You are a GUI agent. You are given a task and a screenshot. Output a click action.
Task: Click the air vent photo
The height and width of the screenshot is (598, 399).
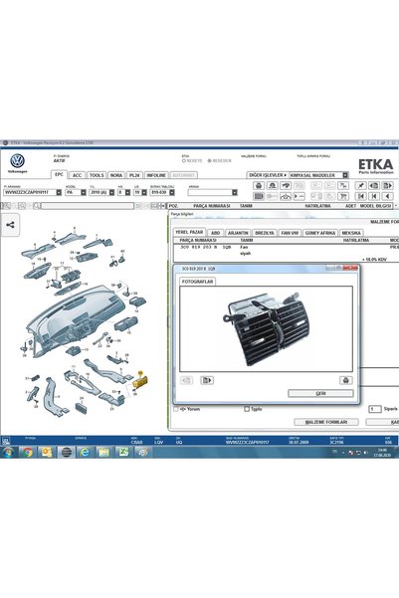tap(266, 328)
